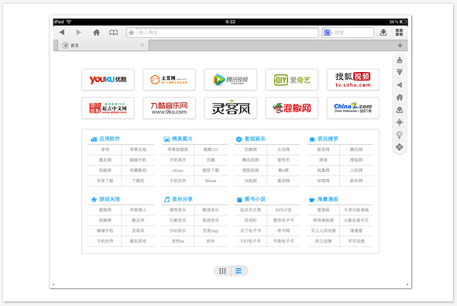Image resolution: width=457 pixels, height=306 pixels.
Task: Click the side panel back triangle
Action: coord(400,84)
